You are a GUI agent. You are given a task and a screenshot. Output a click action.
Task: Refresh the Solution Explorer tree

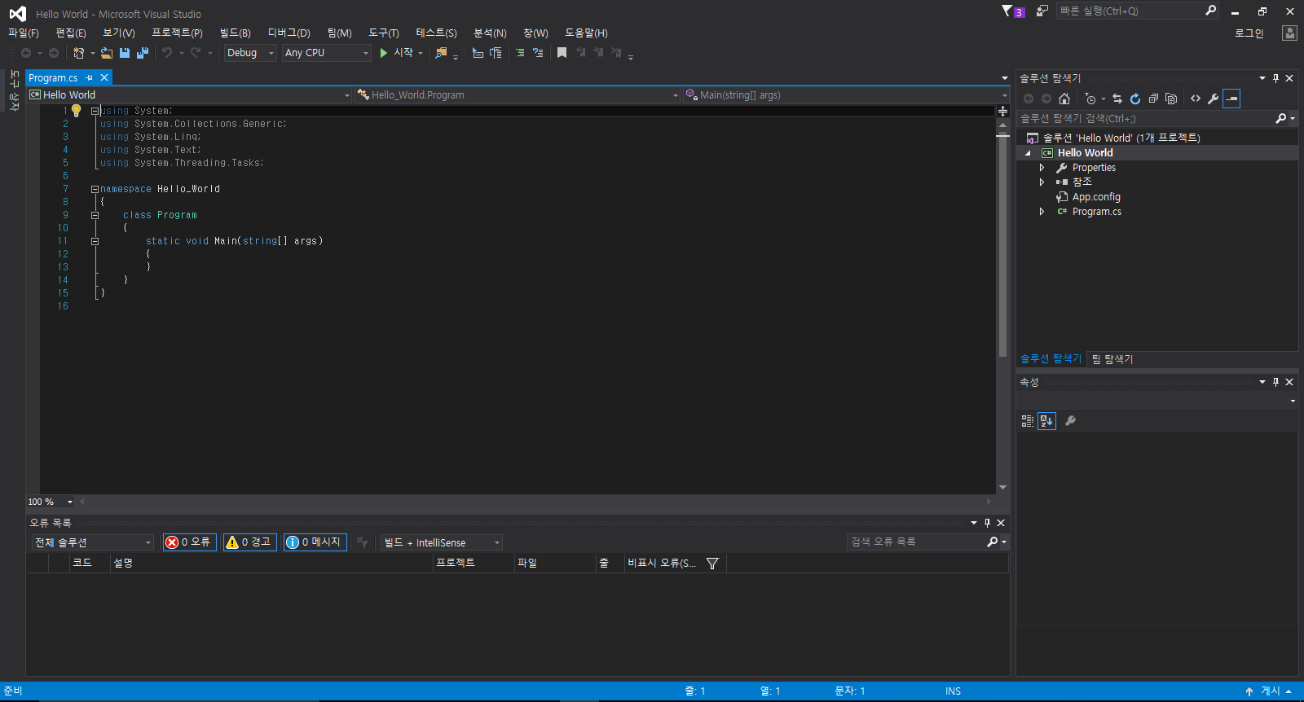[1135, 99]
